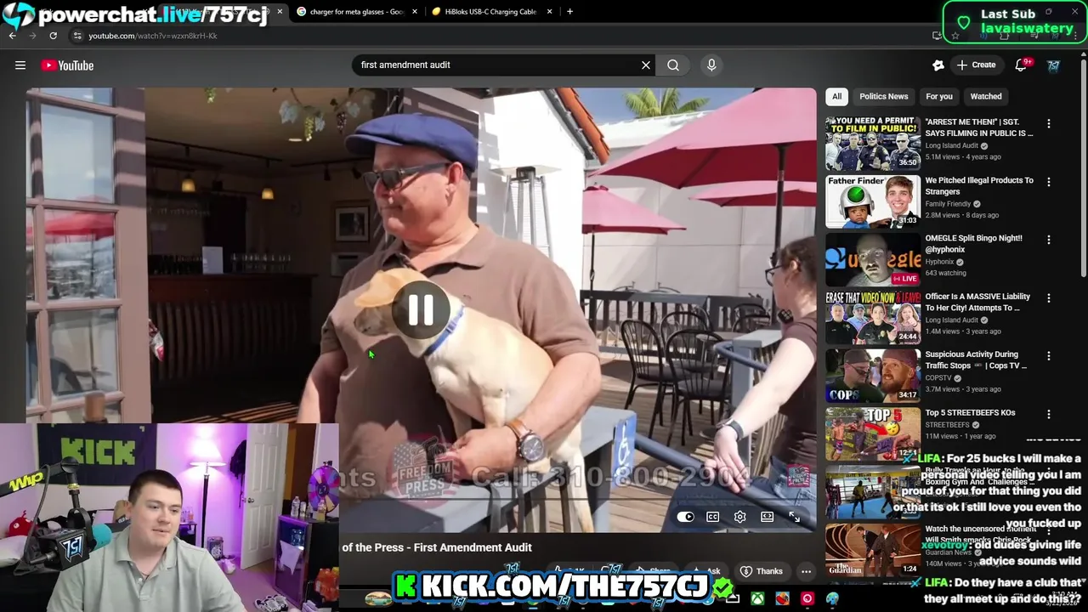Open options for We Pitched Illegal Products video
1088x612 pixels.
pos(1049,182)
